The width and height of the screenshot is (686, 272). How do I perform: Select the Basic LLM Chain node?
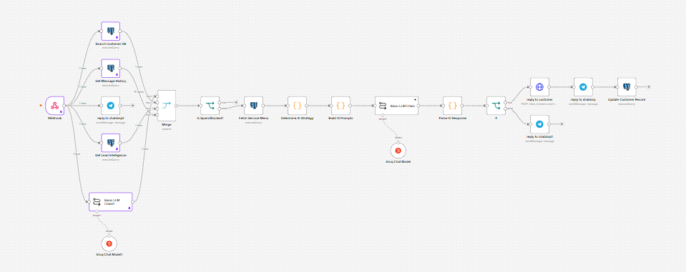[x=396, y=106]
